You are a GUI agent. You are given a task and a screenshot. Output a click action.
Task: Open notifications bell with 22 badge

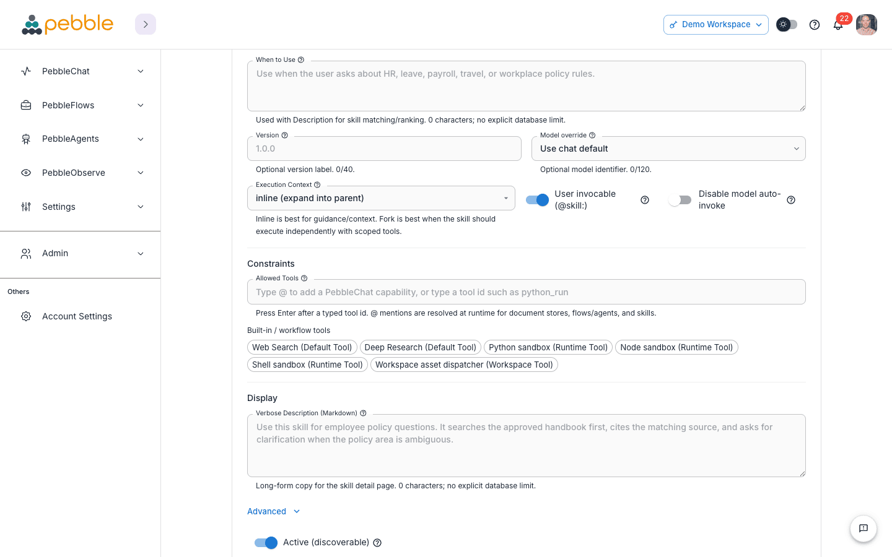[x=838, y=25]
